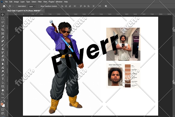Click the skin-tone palette image on canvas

pyautogui.click(x=123, y=76)
